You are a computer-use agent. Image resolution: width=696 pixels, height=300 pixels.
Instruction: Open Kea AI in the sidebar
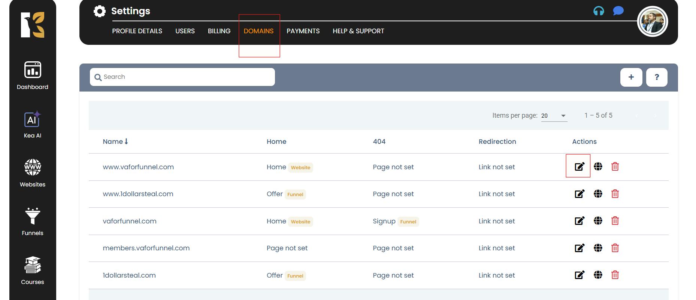(33, 125)
